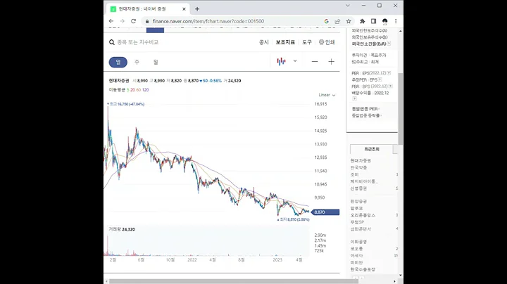
Task: Open 신영증권 in recent list
Action: pyautogui.click(x=358, y=188)
